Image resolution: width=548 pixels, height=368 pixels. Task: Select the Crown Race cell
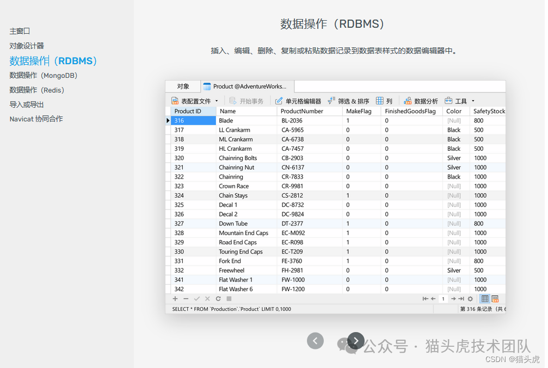tap(247, 186)
